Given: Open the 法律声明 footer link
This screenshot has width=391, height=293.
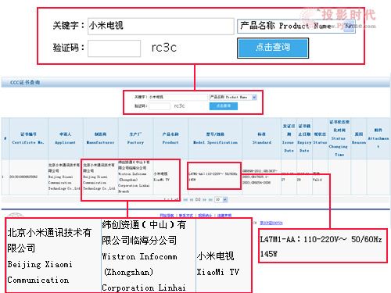Looking at the screenshot, I should click(x=224, y=216).
